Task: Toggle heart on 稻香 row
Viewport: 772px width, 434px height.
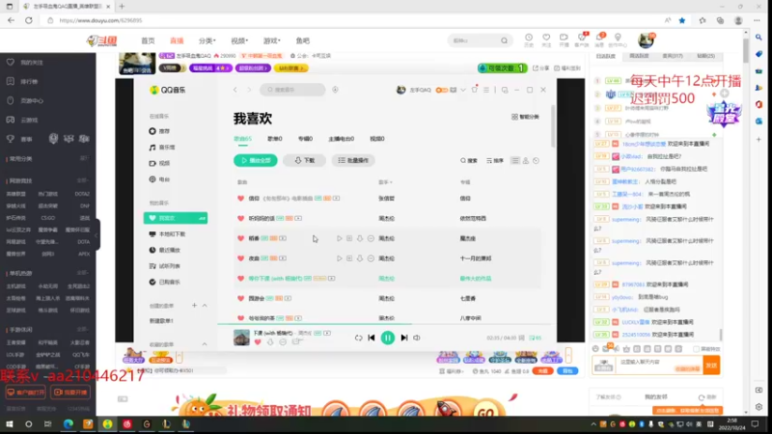Action: coord(240,238)
